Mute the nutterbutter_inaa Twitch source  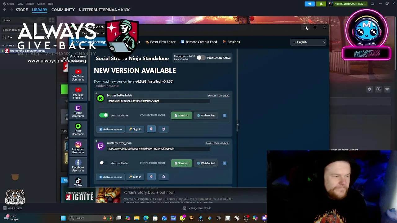tap(151, 177)
